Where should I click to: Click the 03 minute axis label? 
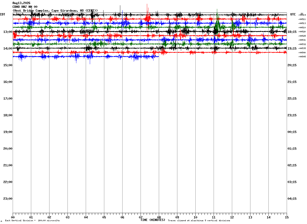click(67, 217)
